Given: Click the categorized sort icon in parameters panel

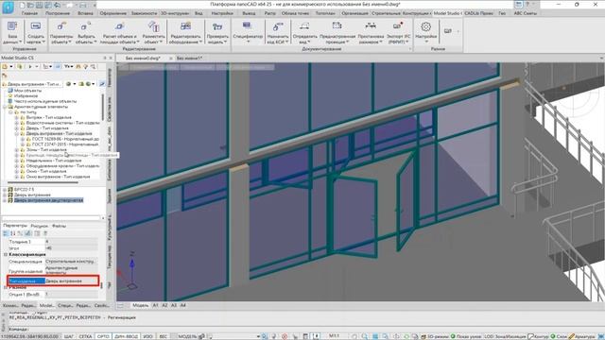Looking at the screenshot, I should (x=6, y=233).
